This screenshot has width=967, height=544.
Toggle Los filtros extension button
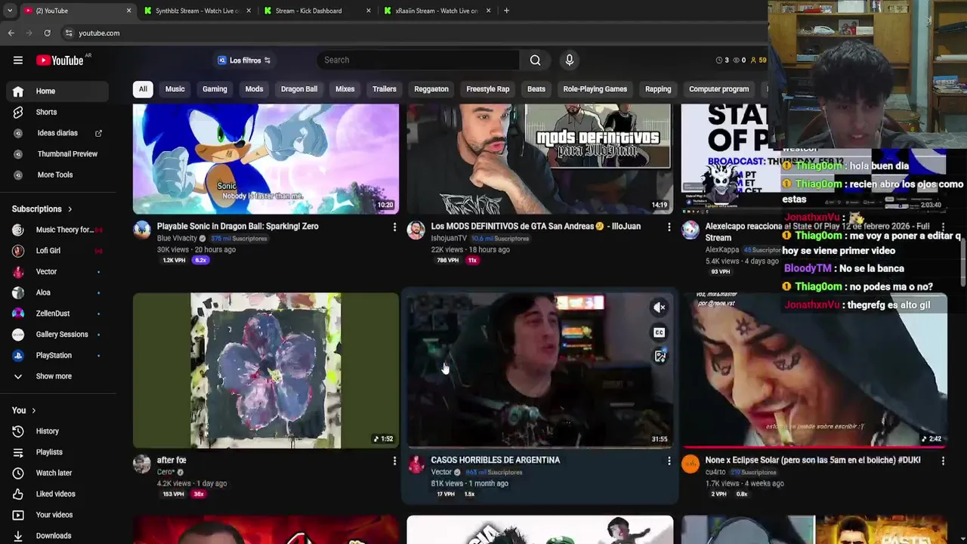[244, 60]
